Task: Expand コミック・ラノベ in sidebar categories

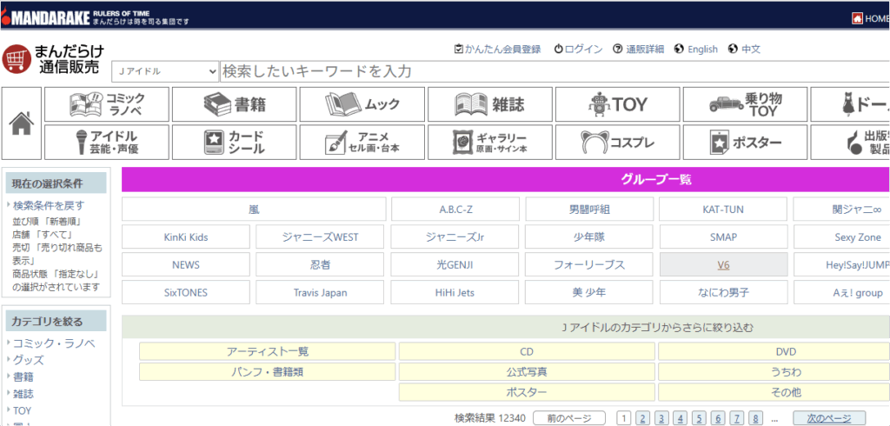Action: (x=54, y=343)
